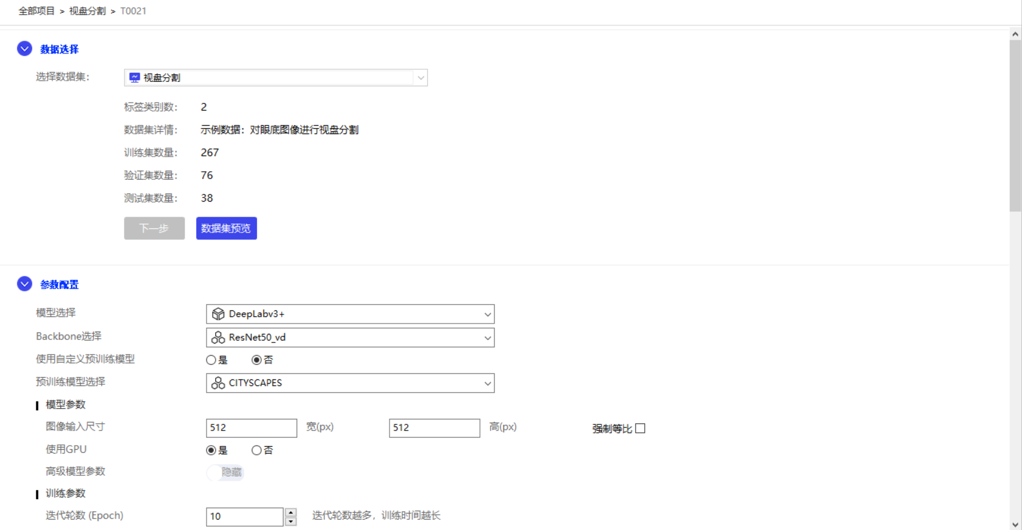The image size is (1022, 530).
Task: Decrease the Epoch value with down arrow
Action: 291,522
